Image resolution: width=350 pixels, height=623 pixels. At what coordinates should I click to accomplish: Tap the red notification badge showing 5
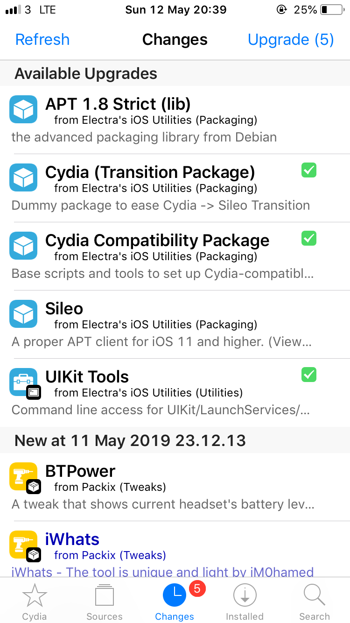pos(197,589)
